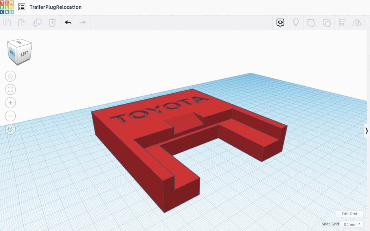Viewport: 370px width, 231px height.
Task: Click the Align tool icon
Action: pos(342,23)
